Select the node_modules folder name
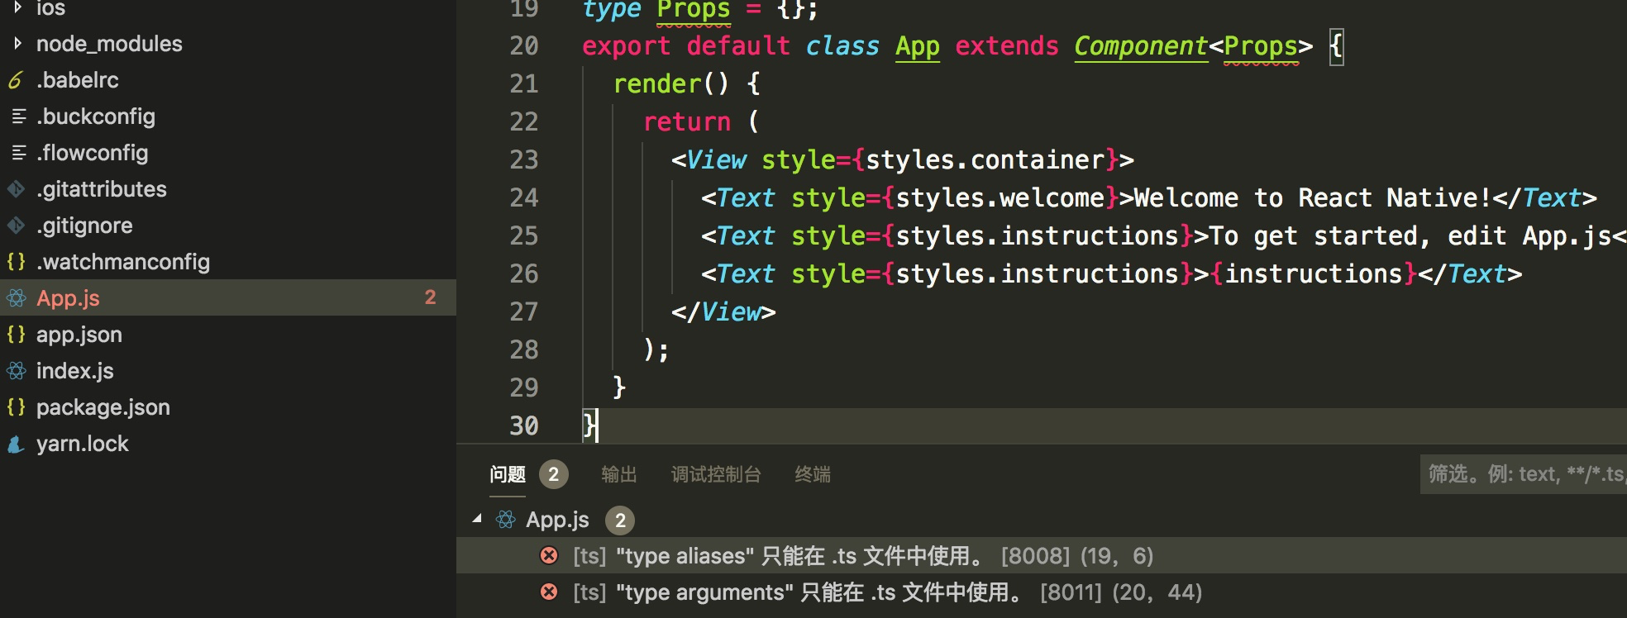Image resolution: width=1627 pixels, height=618 pixels. (x=109, y=44)
